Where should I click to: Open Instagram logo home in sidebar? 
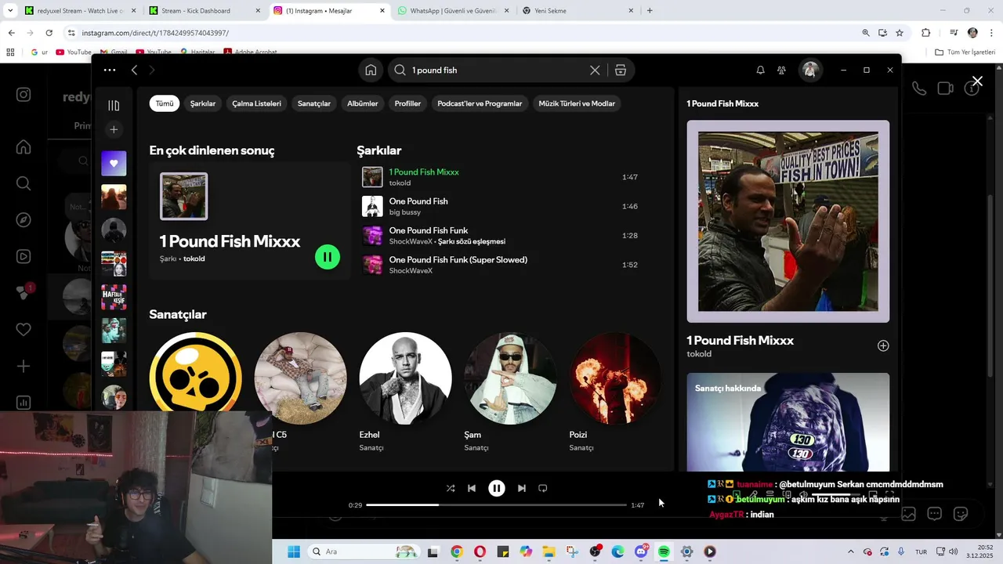point(24,95)
